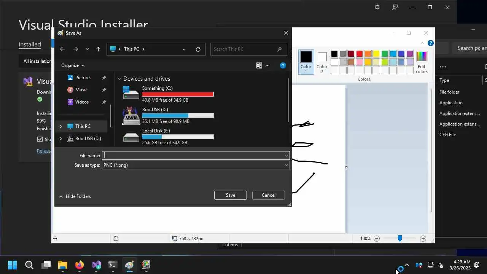Screen dimensions: 487x274
Task: Pick the green color swatch
Action: coord(385,54)
